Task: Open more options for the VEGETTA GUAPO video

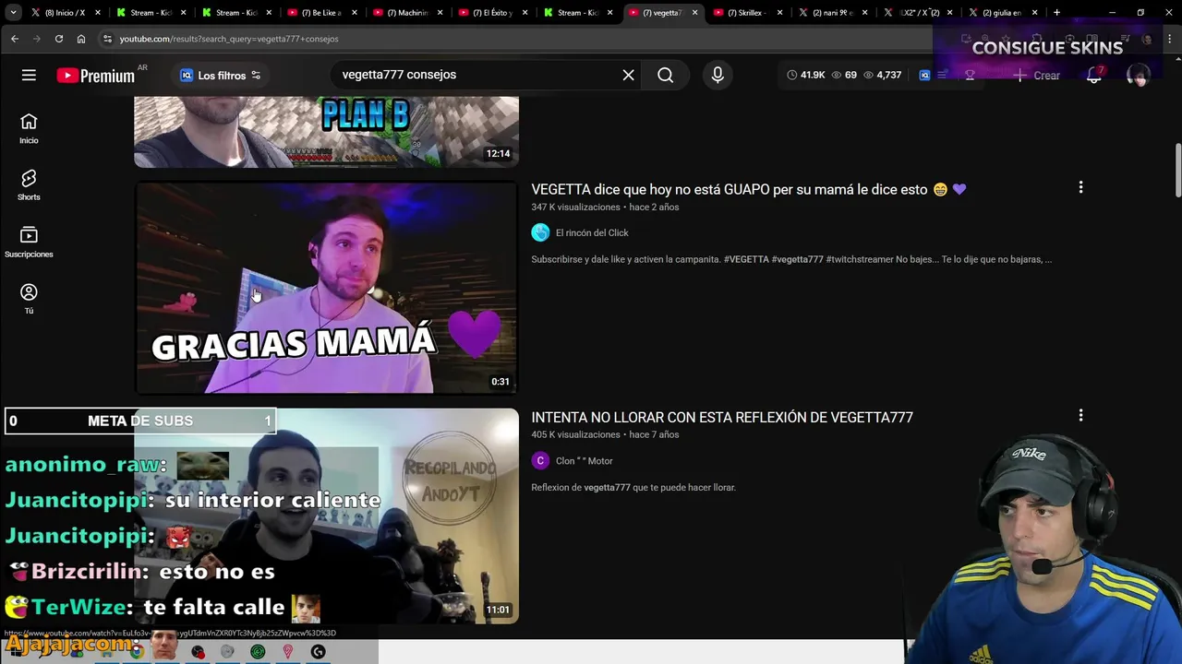Action: click(x=1080, y=187)
